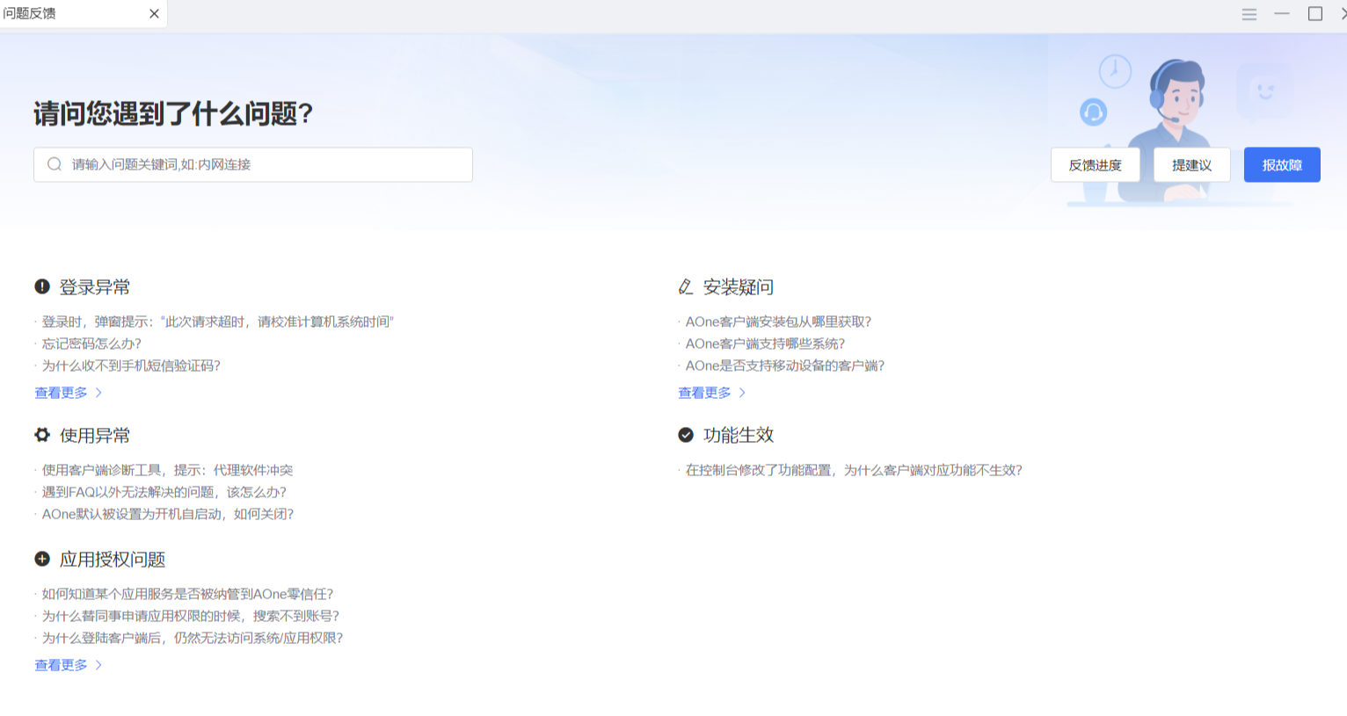Open FAQ AOne默认被设置为开机自启动
This screenshot has width=1347, height=716.
[x=168, y=514]
